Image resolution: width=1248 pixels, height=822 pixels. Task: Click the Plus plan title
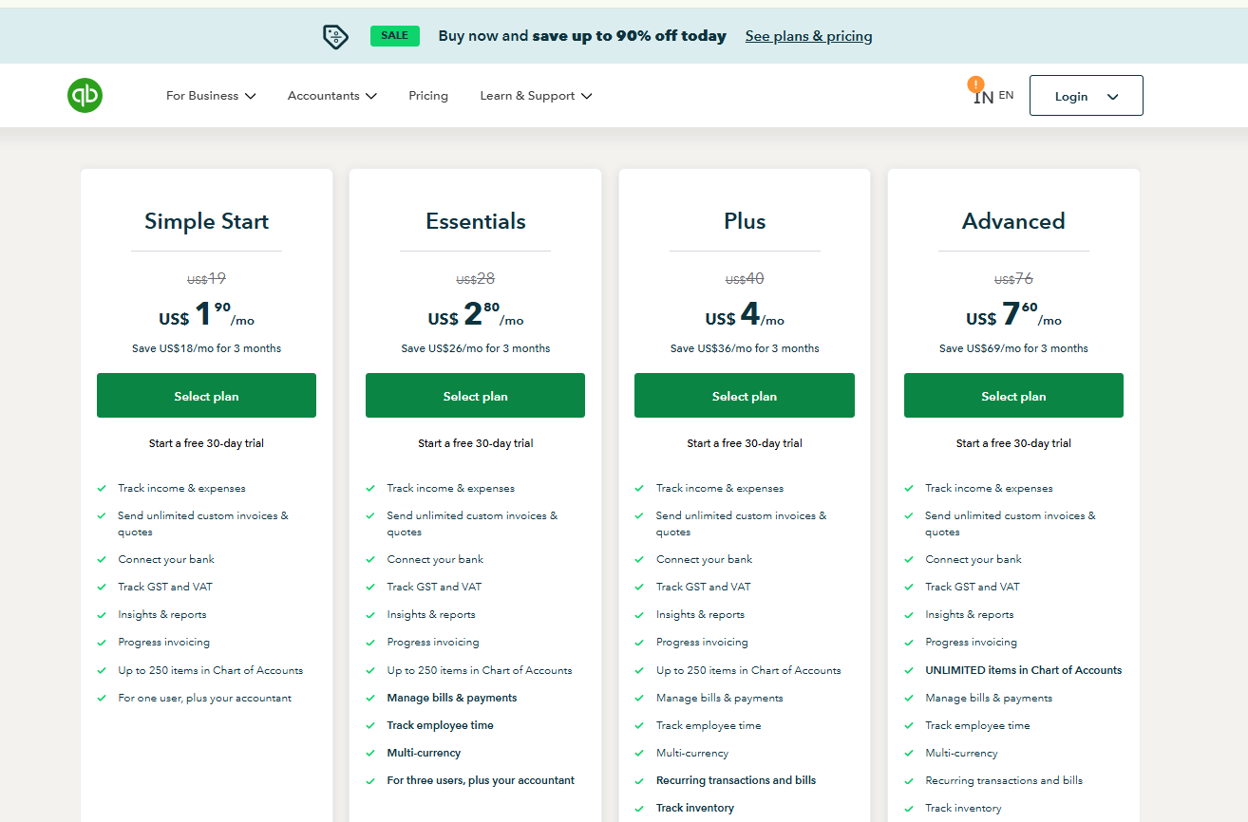click(x=745, y=221)
